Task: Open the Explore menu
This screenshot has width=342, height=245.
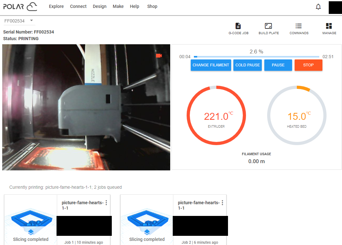Action: (56, 7)
